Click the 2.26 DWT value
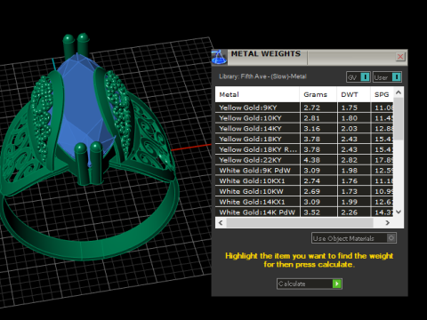The height and width of the screenshot is (320, 427). pos(349,212)
